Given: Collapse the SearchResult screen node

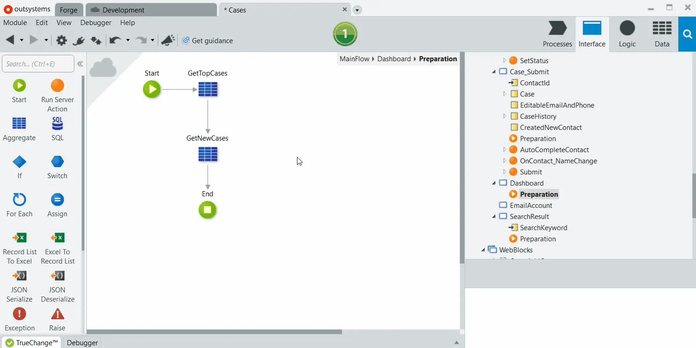Looking at the screenshot, I should pyautogui.click(x=494, y=217).
